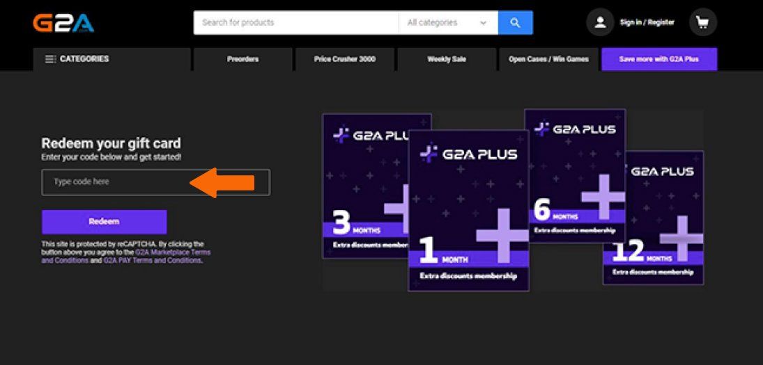Screen dimensions: 763x365
Task: Click the Redeem your gift card heading
Action: (111, 144)
